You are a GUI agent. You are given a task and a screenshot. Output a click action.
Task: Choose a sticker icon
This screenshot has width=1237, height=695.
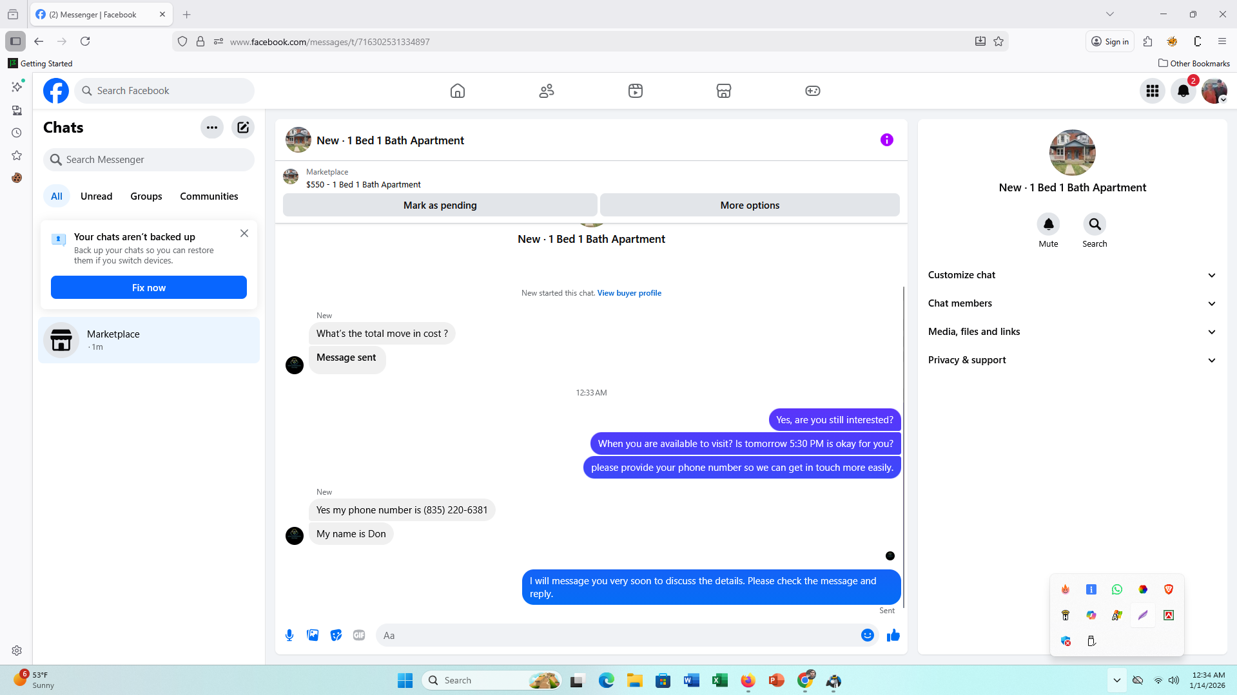(336, 635)
